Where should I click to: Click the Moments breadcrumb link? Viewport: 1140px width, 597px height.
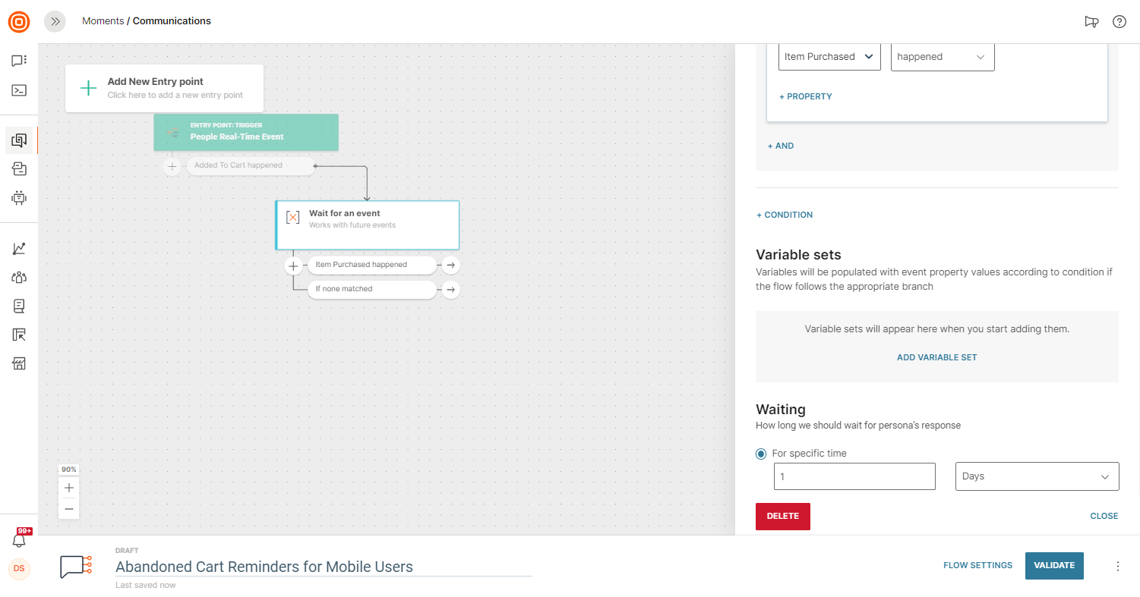point(103,21)
